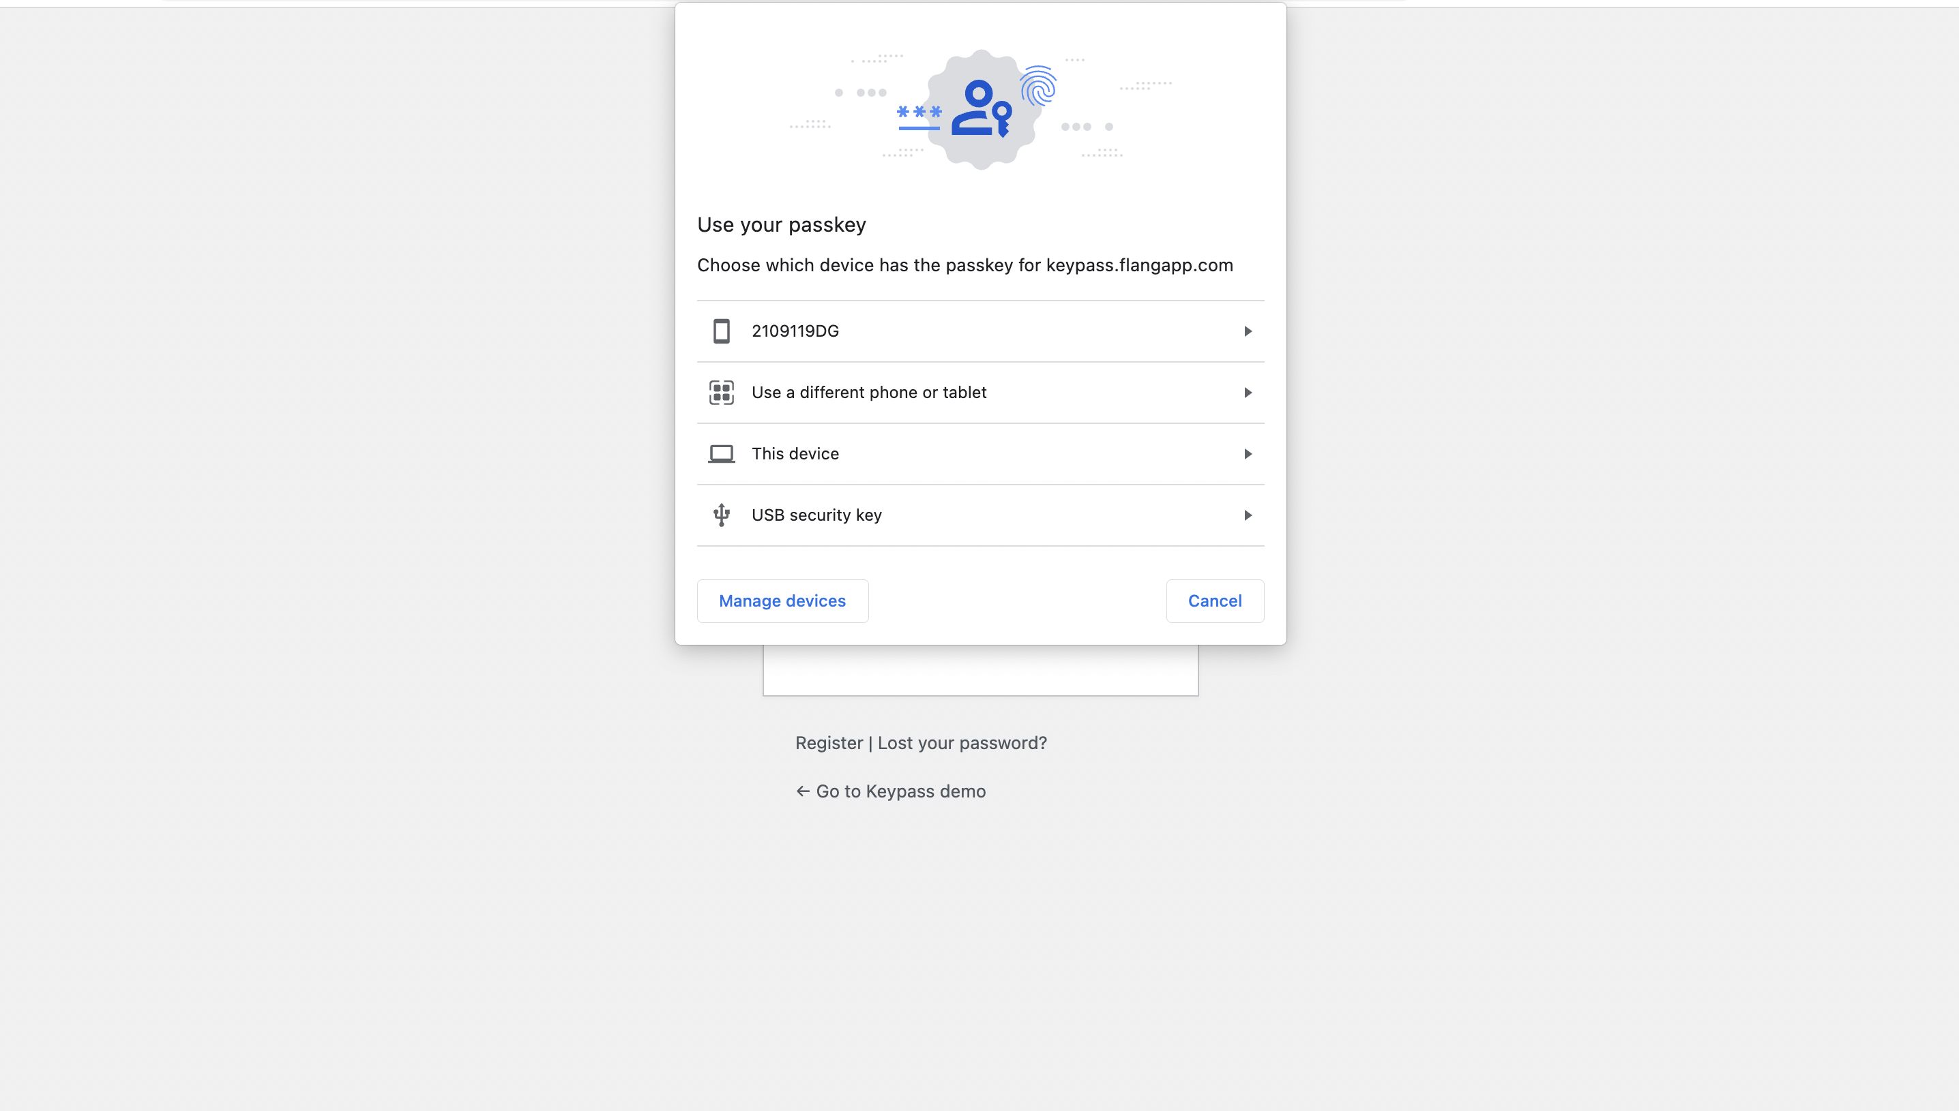Open Manage devices

pos(782,601)
